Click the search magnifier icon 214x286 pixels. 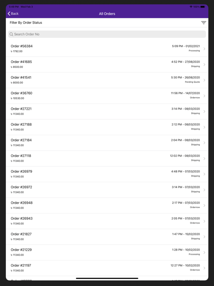[x=11, y=34]
